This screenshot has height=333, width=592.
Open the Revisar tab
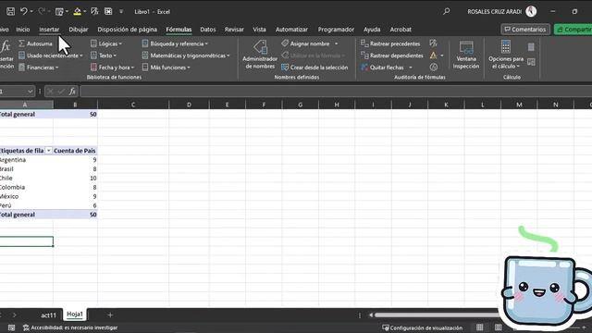click(x=234, y=30)
